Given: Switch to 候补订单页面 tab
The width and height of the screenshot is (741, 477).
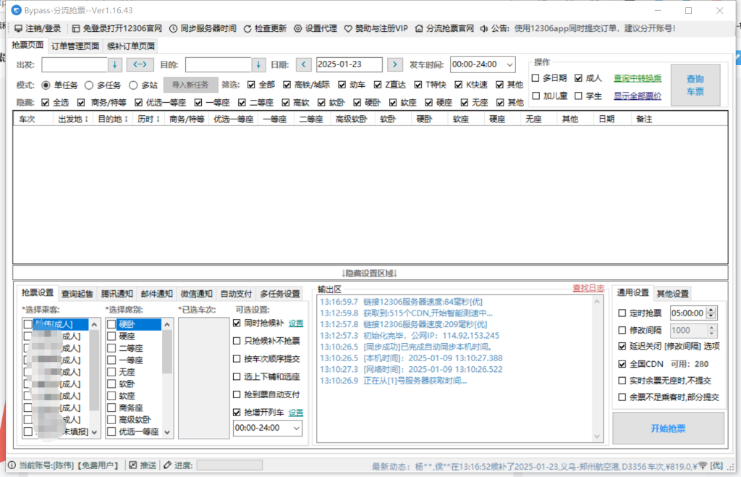Looking at the screenshot, I should click(131, 46).
